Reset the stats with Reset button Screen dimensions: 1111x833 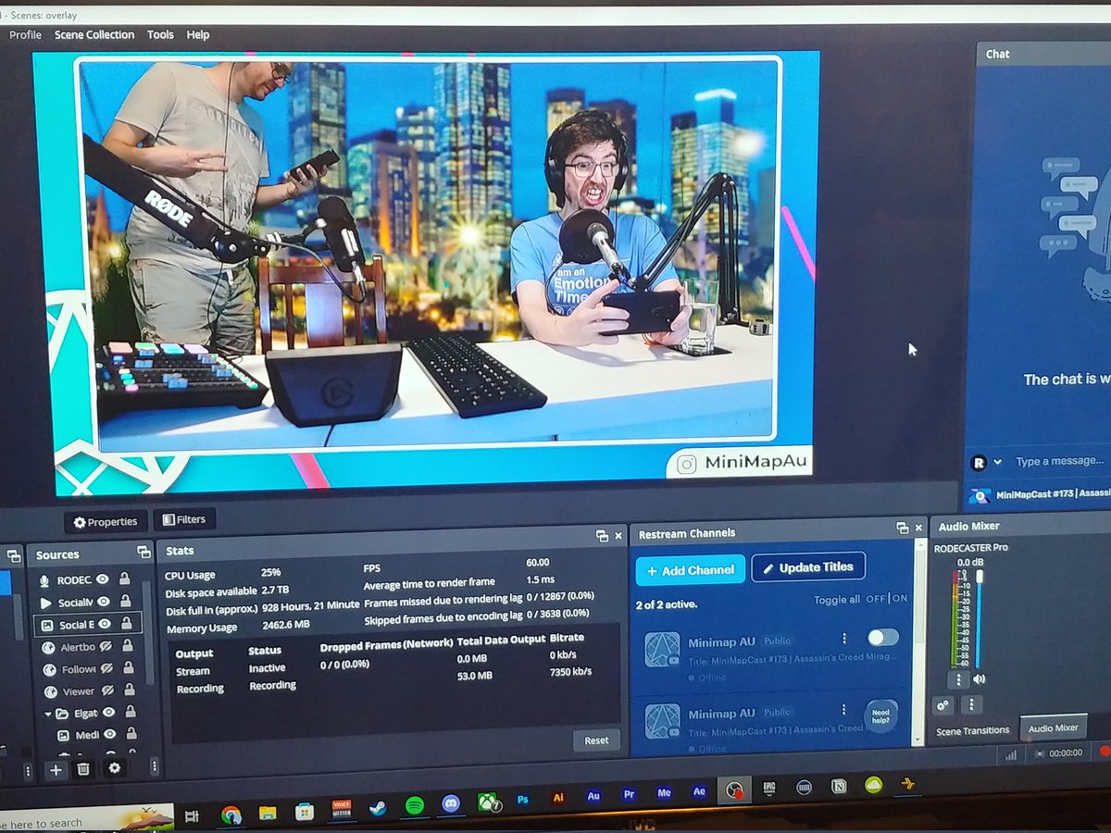[x=597, y=740]
